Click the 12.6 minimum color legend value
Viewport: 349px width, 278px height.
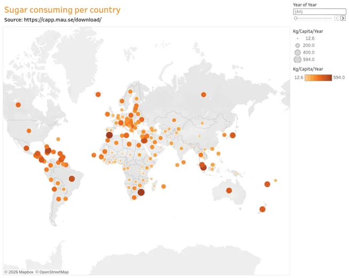(299, 78)
